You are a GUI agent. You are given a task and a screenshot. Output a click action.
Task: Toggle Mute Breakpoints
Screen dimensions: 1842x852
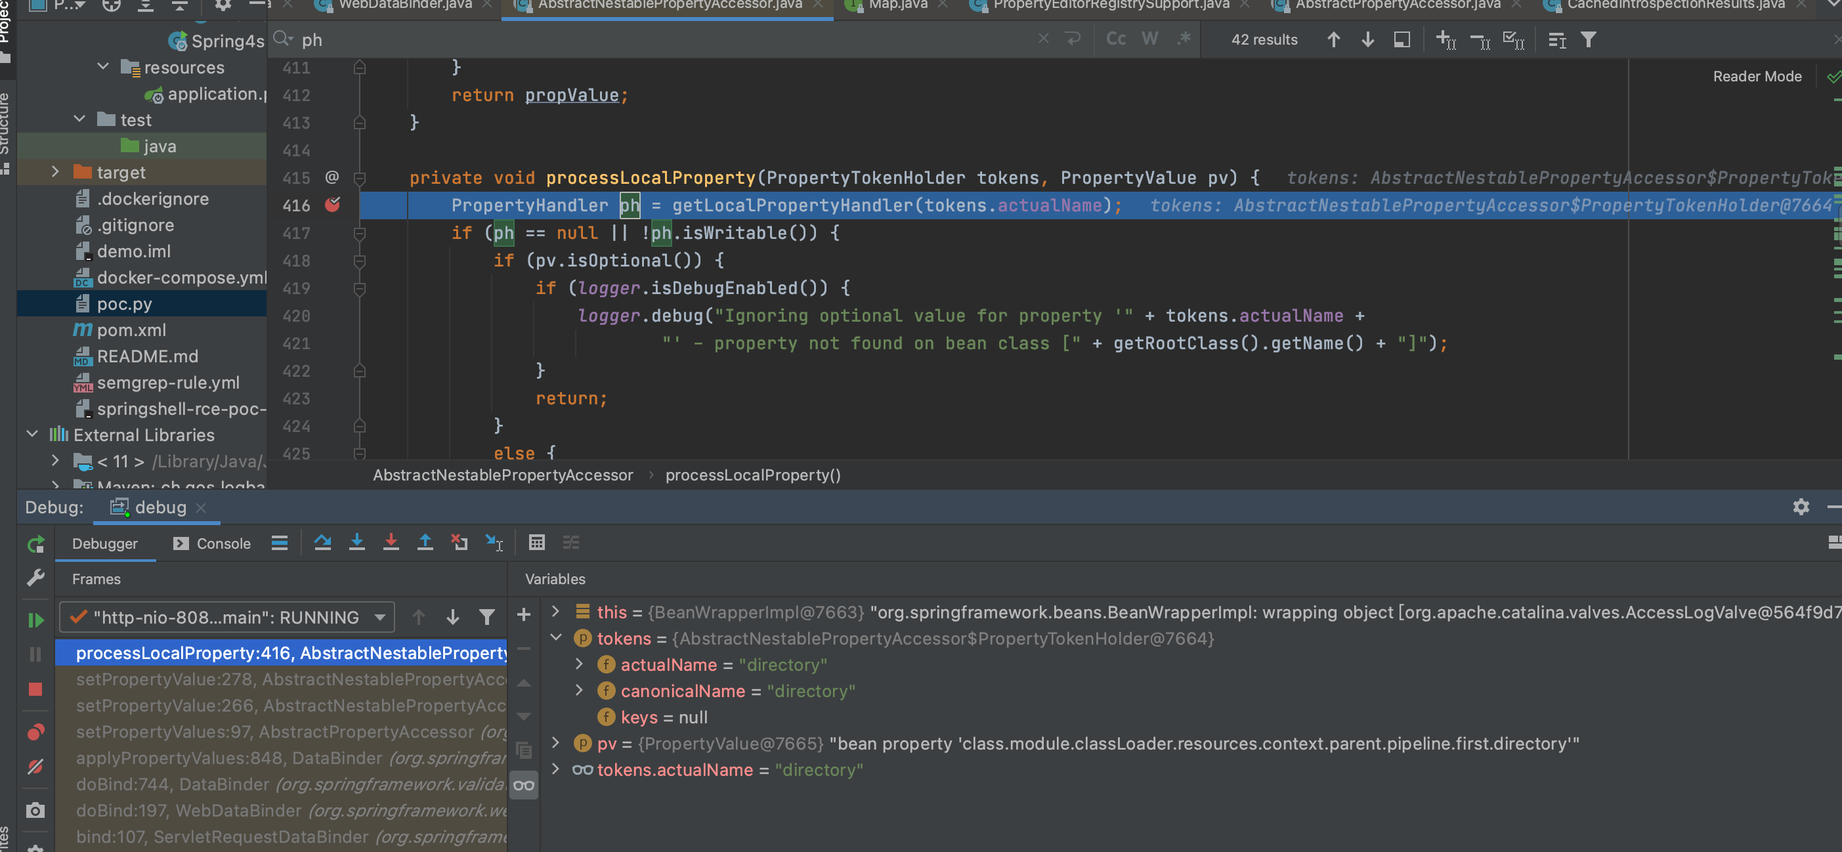pyautogui.click(x=35, y=767)
